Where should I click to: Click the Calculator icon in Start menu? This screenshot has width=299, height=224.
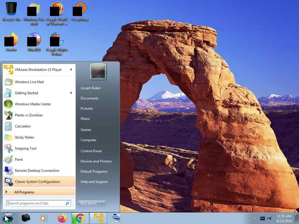pyautogui.click(x=8, y=126)
